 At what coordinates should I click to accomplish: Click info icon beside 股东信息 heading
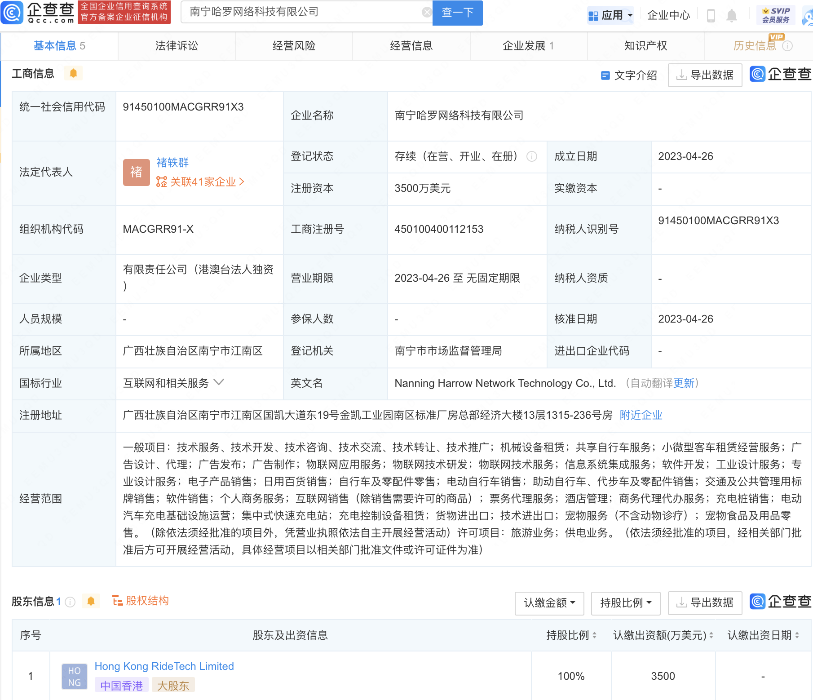pyautogui.click(x=70, y=602)
